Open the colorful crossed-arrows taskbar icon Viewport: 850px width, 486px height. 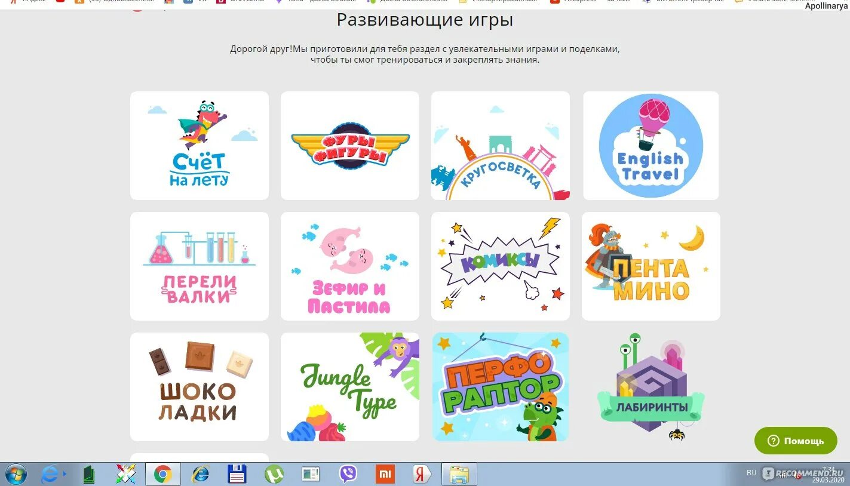coord(126,474)
